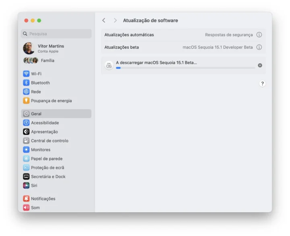The image size is (290, 236).
Task: Click the Secretária e Dock icon
Action: [x=26, y=176]
